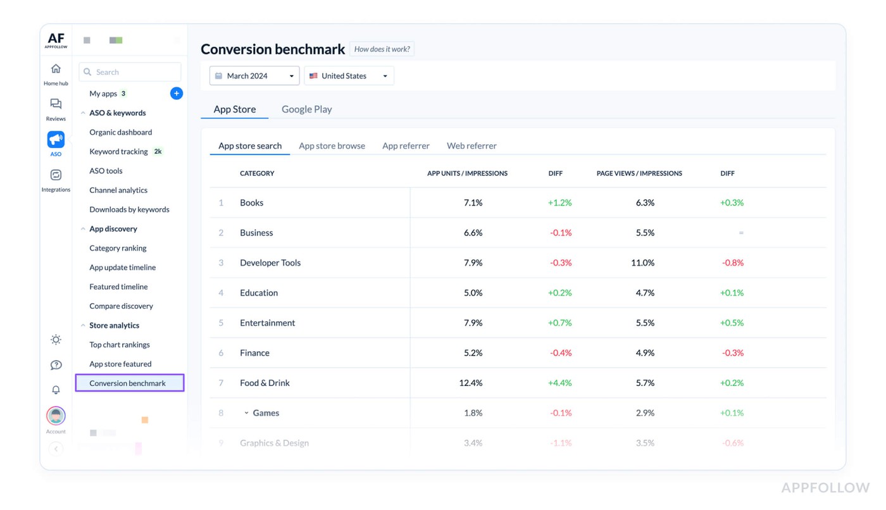Open the settings gear icon

56,340
